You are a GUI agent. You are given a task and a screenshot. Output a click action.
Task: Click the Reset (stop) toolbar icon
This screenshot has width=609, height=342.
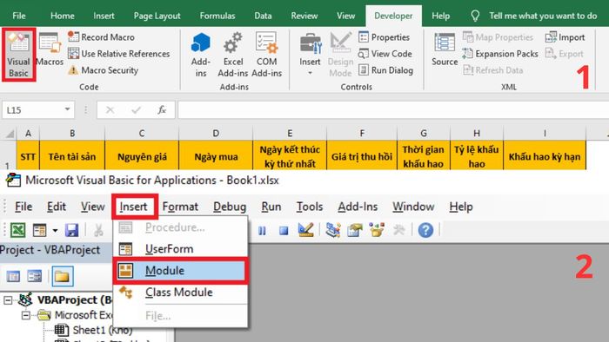click(x=284, y=230)
